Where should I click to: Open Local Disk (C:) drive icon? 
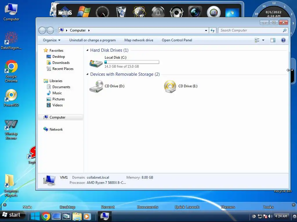coord(96,63)
